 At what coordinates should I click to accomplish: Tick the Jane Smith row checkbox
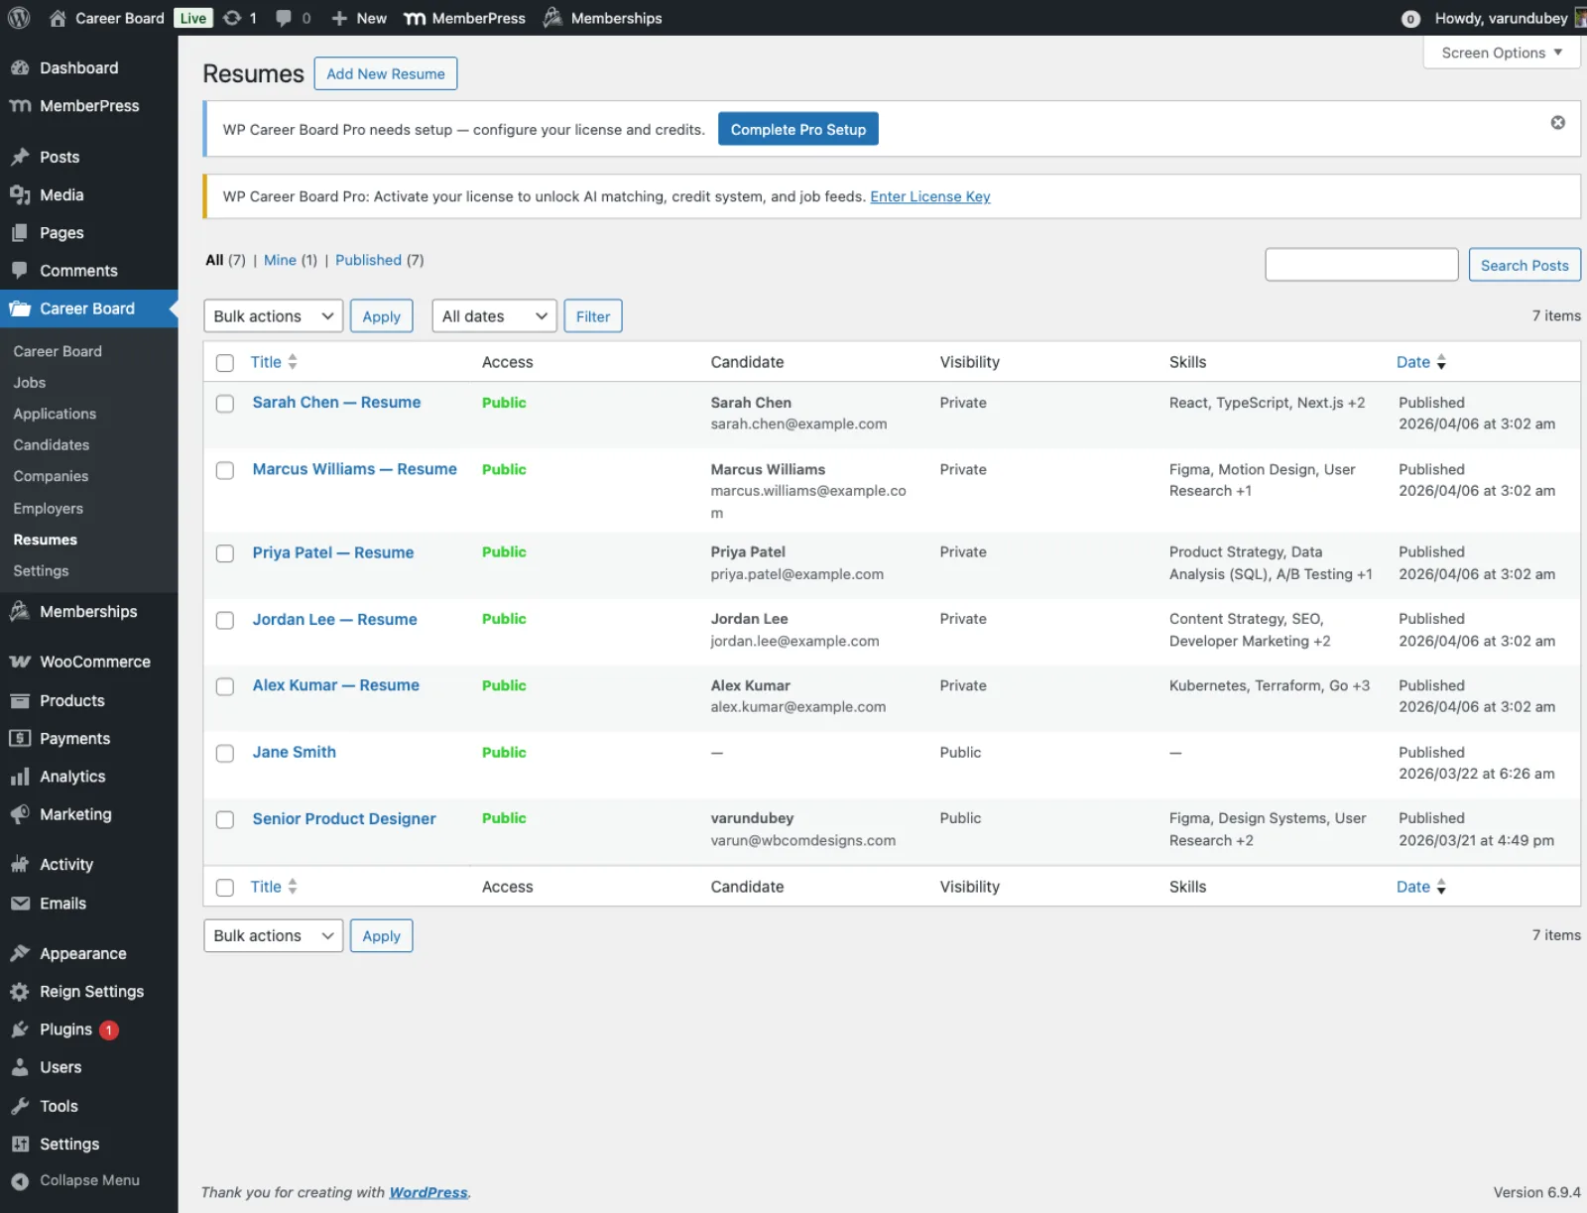225,754
